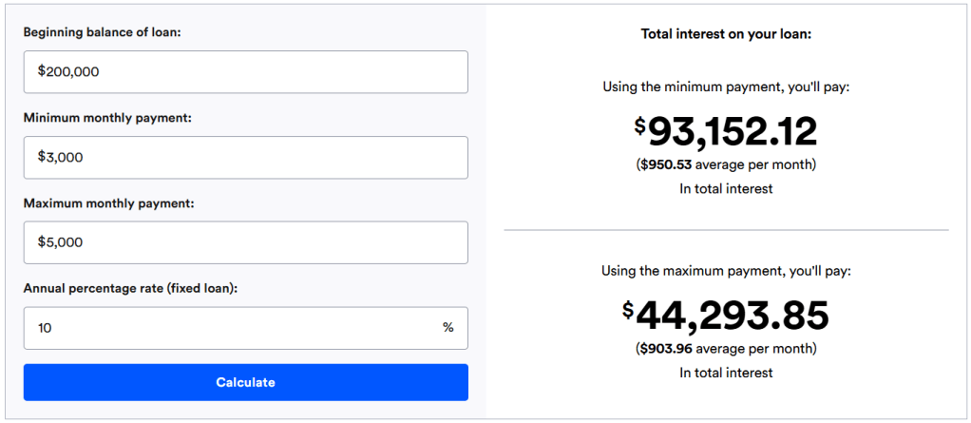Click the $903.96 average per month text

[726, 349]
